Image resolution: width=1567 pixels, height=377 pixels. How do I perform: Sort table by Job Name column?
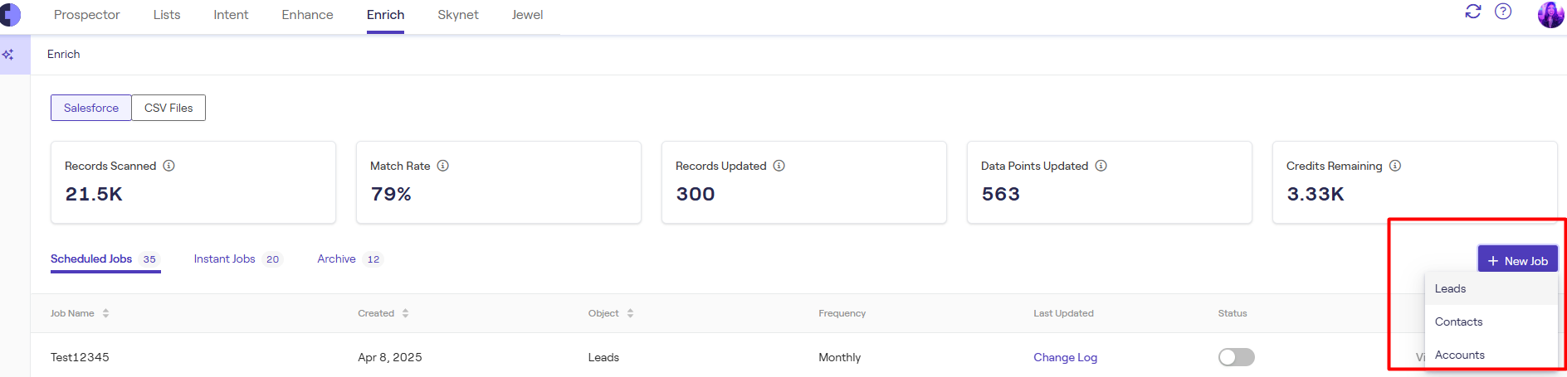point(105,313)
